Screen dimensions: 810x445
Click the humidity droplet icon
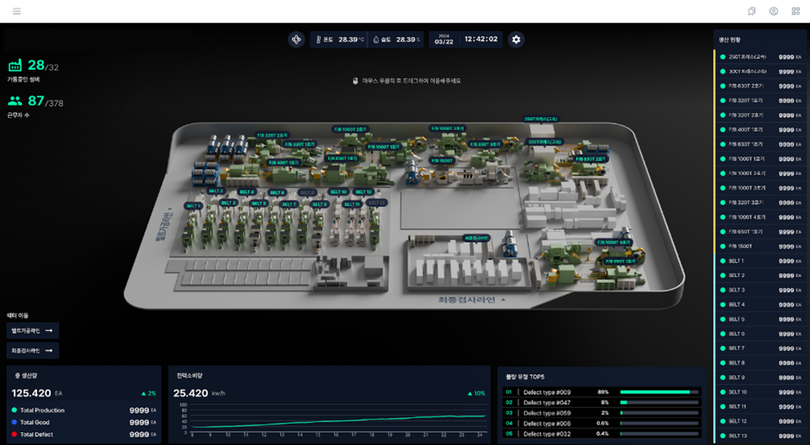(376, 40)
